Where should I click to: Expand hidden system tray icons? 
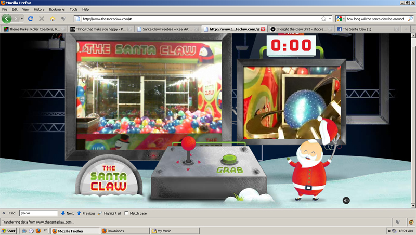(x=389, y=231)
